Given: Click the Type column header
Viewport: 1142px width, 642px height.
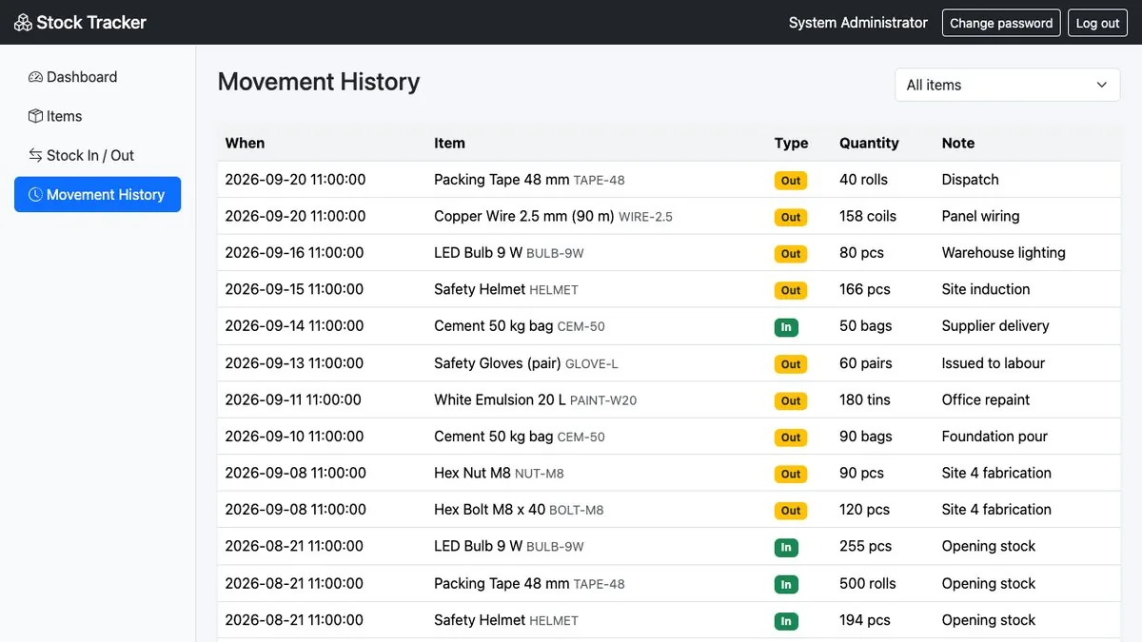Looking at the screenshot, I should coord(791,143).
